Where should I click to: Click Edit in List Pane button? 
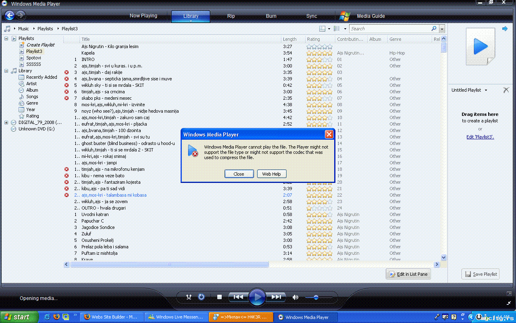(x=408, y=274)
